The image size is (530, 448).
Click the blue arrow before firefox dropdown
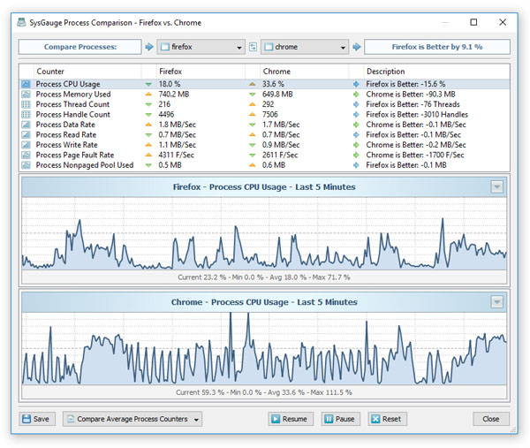(x=149, y=47)
